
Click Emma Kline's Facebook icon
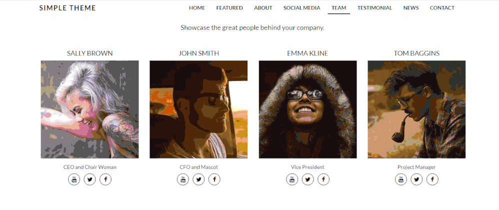pos(323,179)
